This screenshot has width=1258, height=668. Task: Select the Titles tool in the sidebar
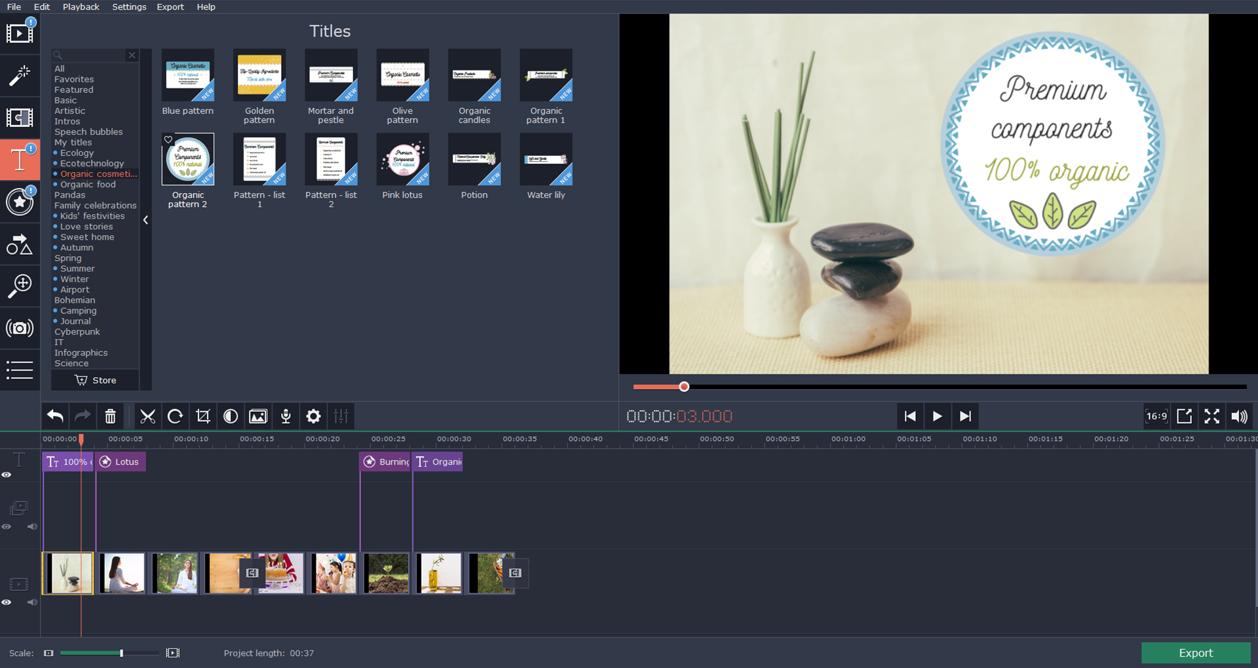(20, 159)
